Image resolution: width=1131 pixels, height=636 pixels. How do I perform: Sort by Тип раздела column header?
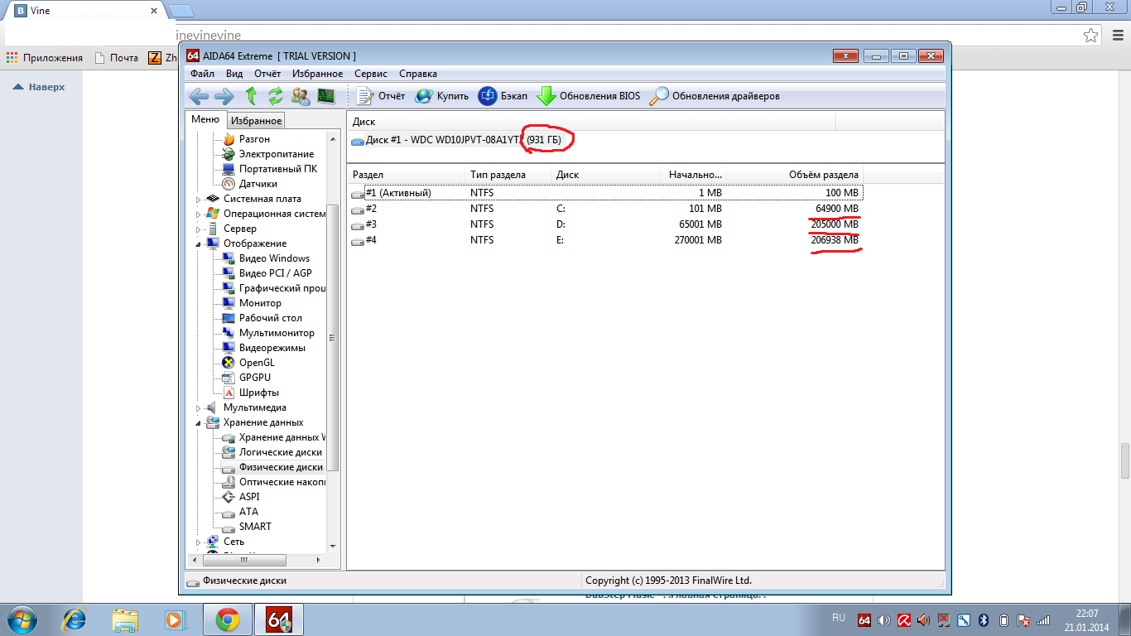508,175
